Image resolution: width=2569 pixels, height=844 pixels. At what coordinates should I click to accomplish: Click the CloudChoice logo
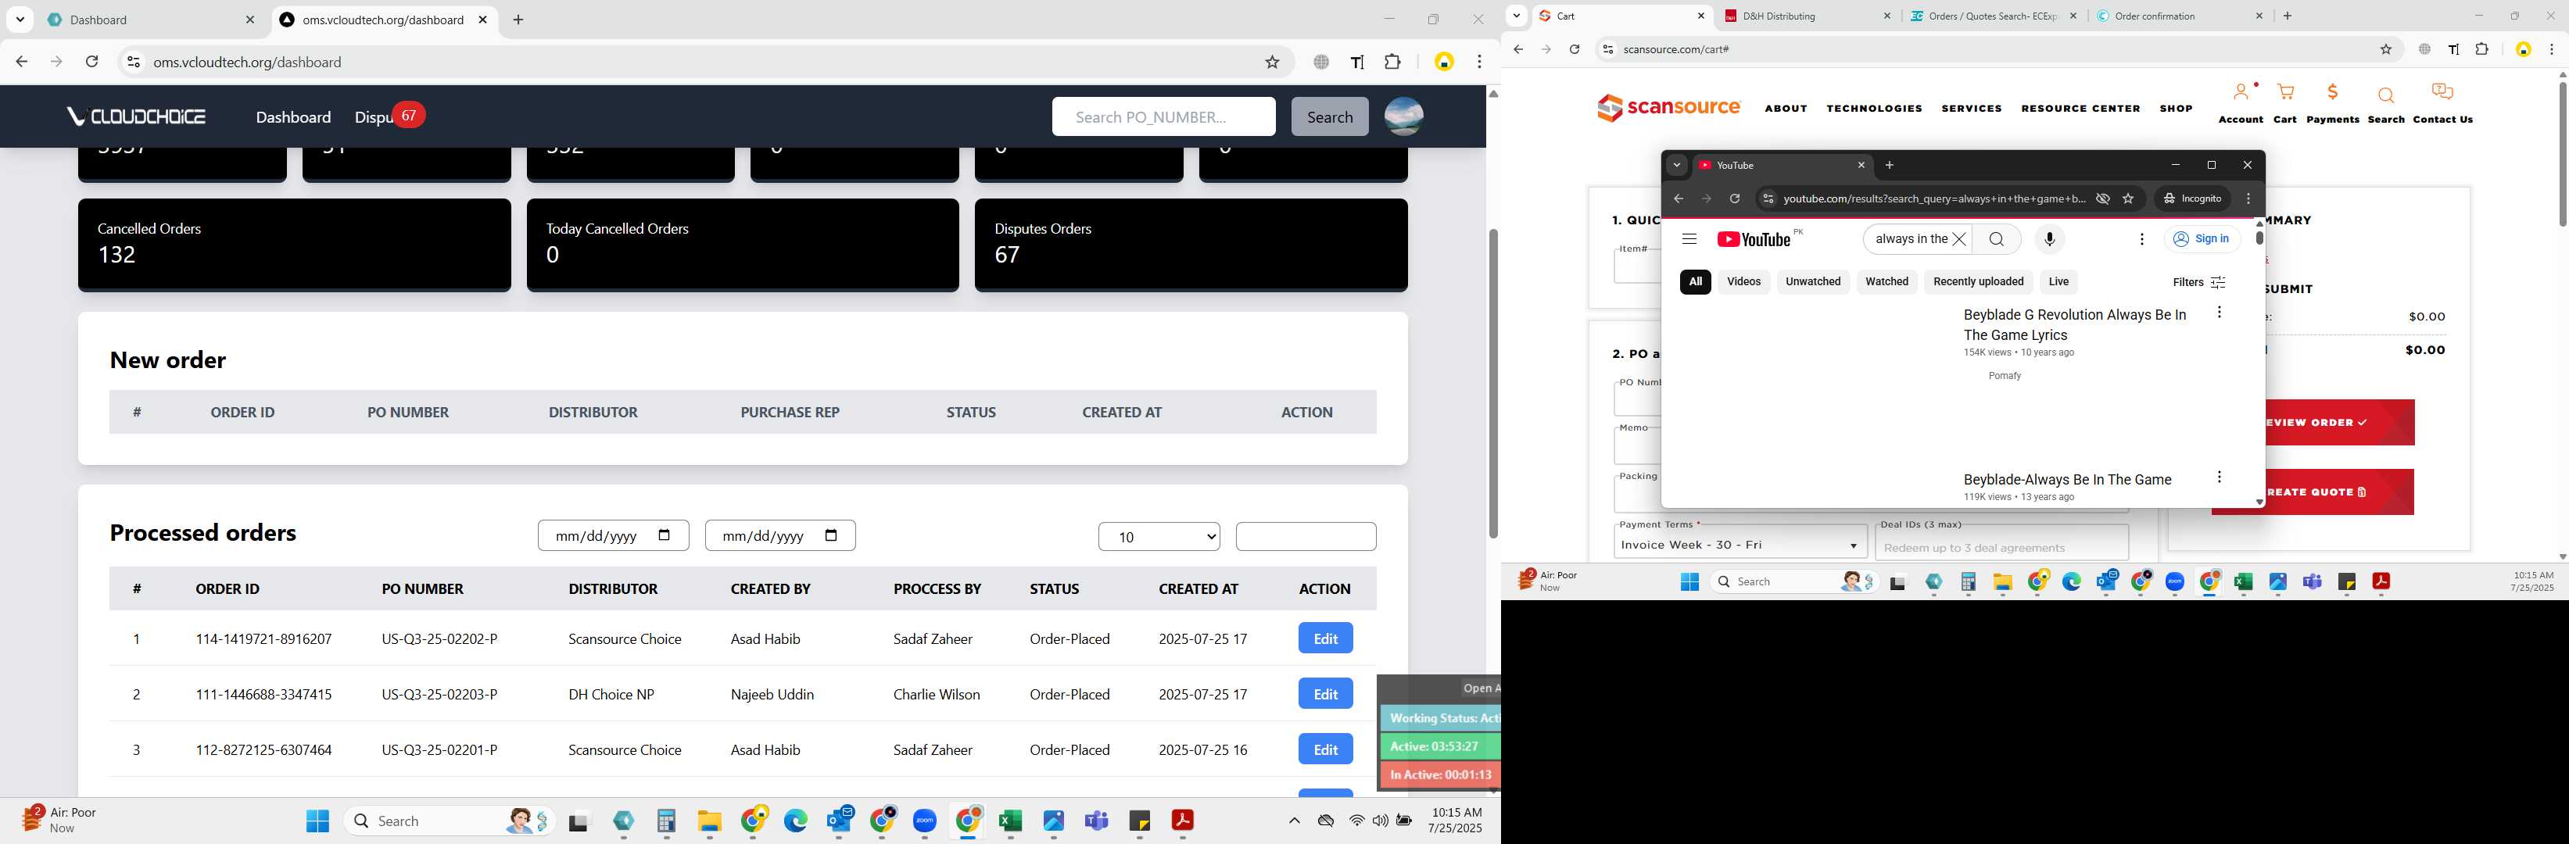pyautogui.click(x=137, y=116)
